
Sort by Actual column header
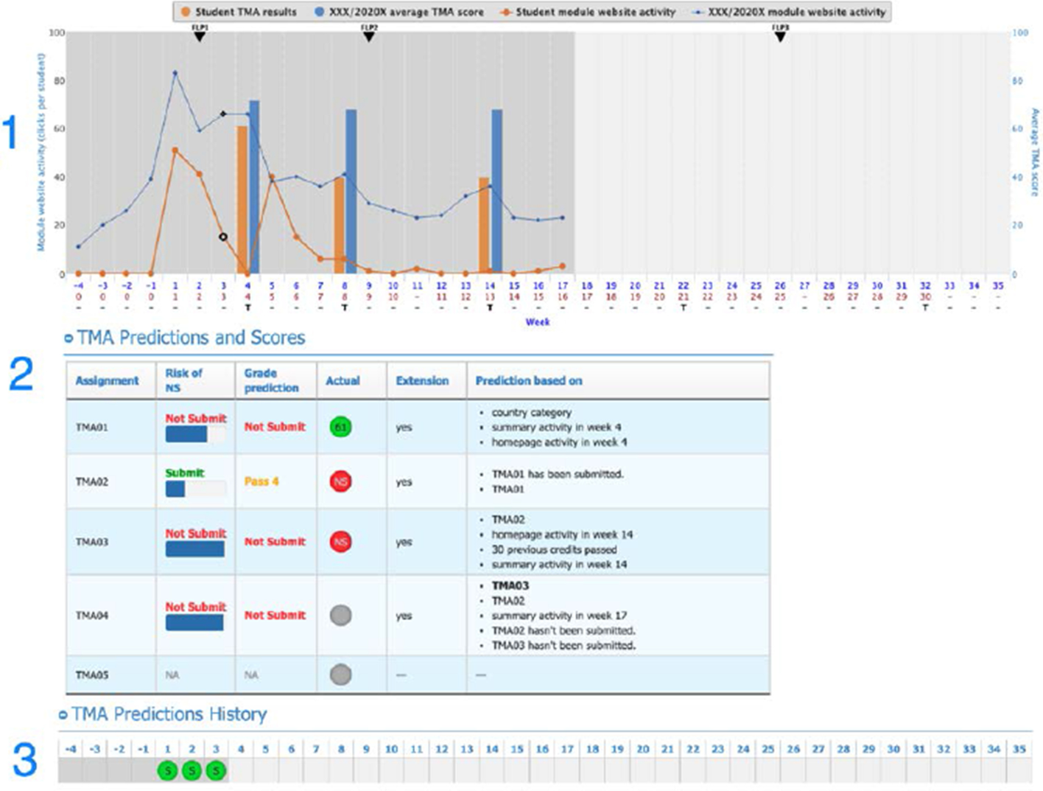coord(343,380)
